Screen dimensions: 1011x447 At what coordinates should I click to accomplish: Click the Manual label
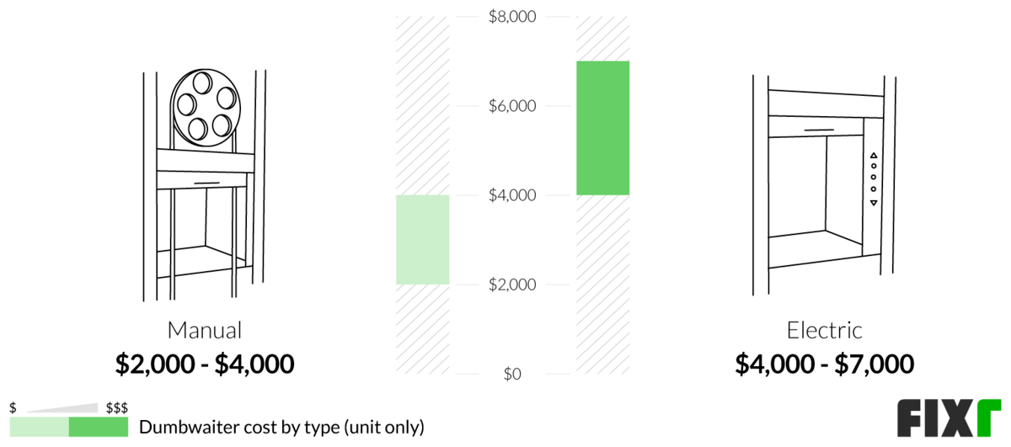click(x=205, y=330)
